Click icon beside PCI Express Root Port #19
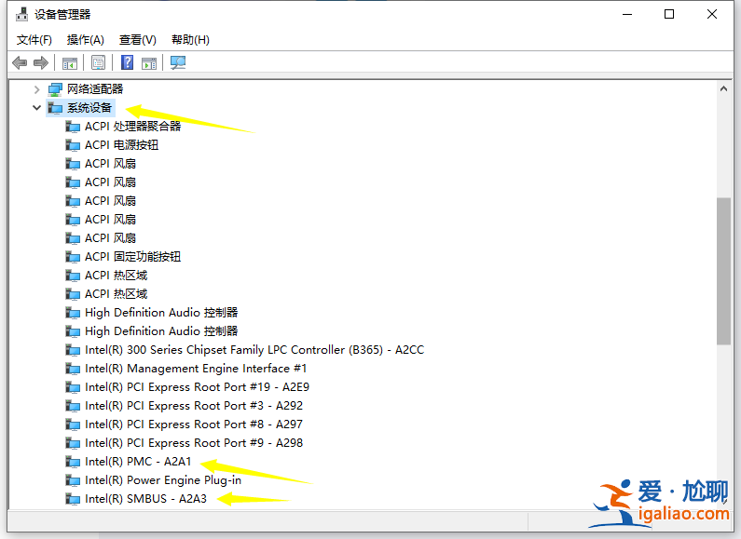 tap(73, 387)
